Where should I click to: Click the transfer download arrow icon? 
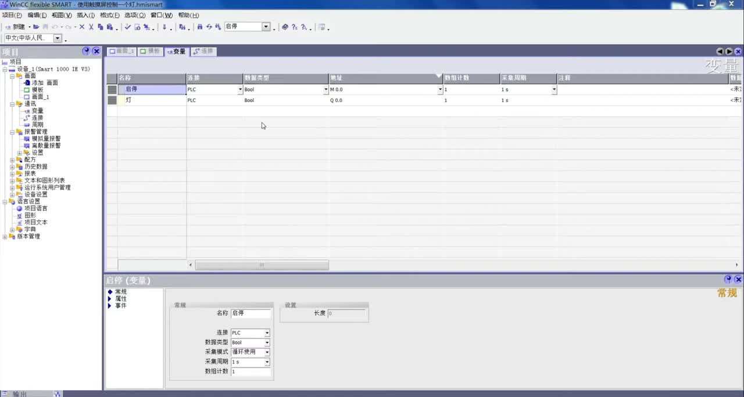click(x=164, y=27)
